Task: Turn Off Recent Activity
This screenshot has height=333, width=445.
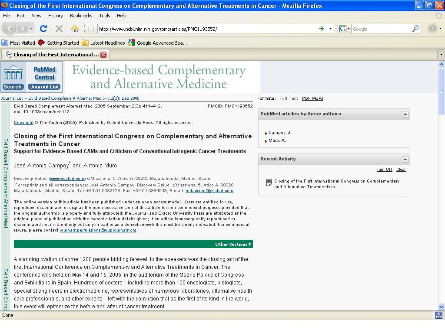Action: (384, 170)
